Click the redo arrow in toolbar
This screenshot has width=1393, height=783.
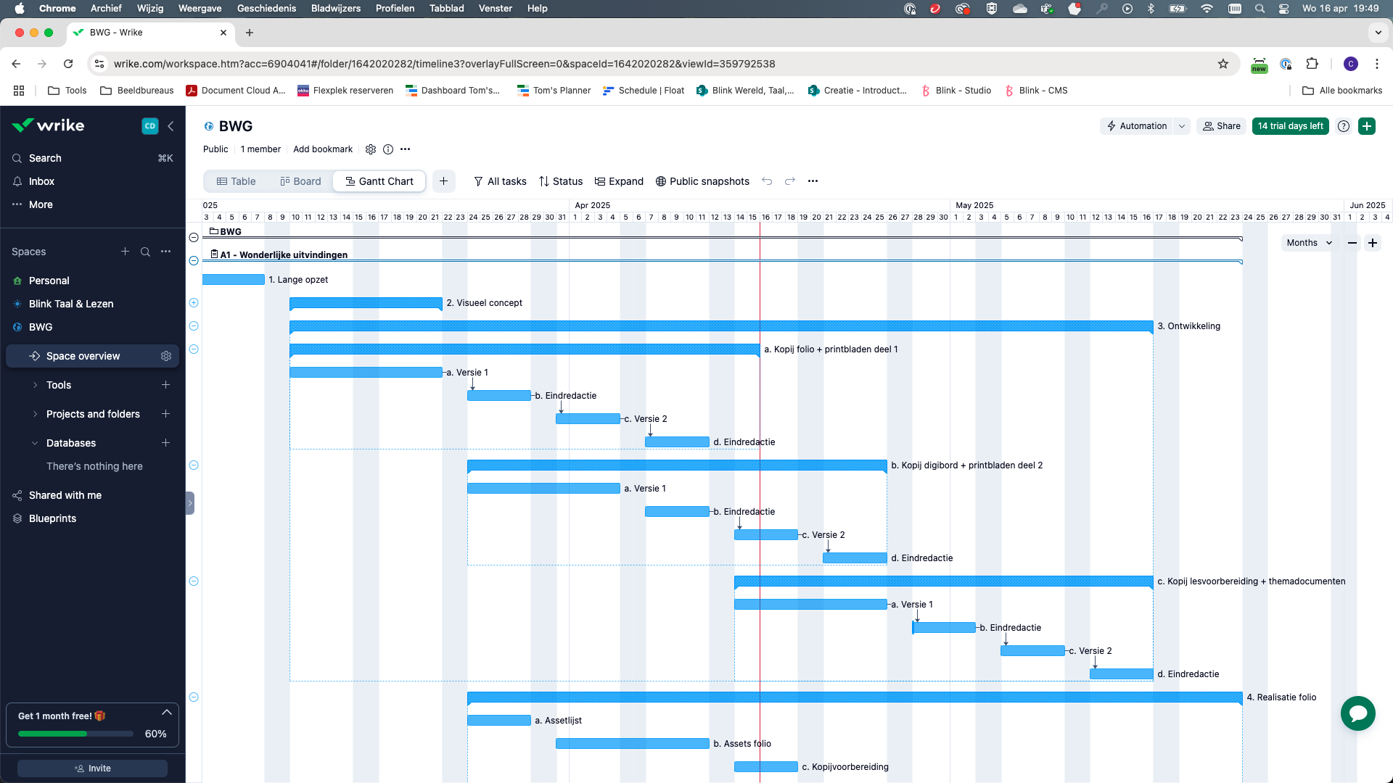coord(790,181)
